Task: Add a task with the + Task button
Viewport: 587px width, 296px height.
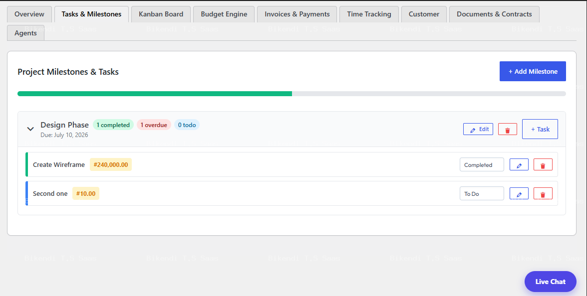Action: point(540,130)
